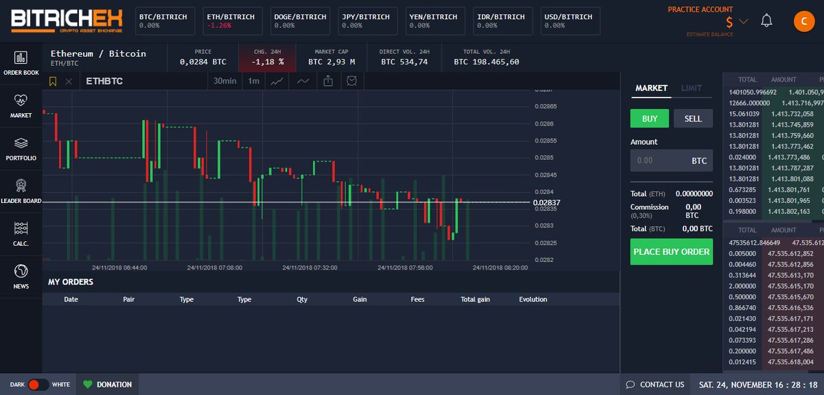This screenshot has width=824, height=395.
Task: Click the Fees column header in My Orders
Action: [417, 300]
